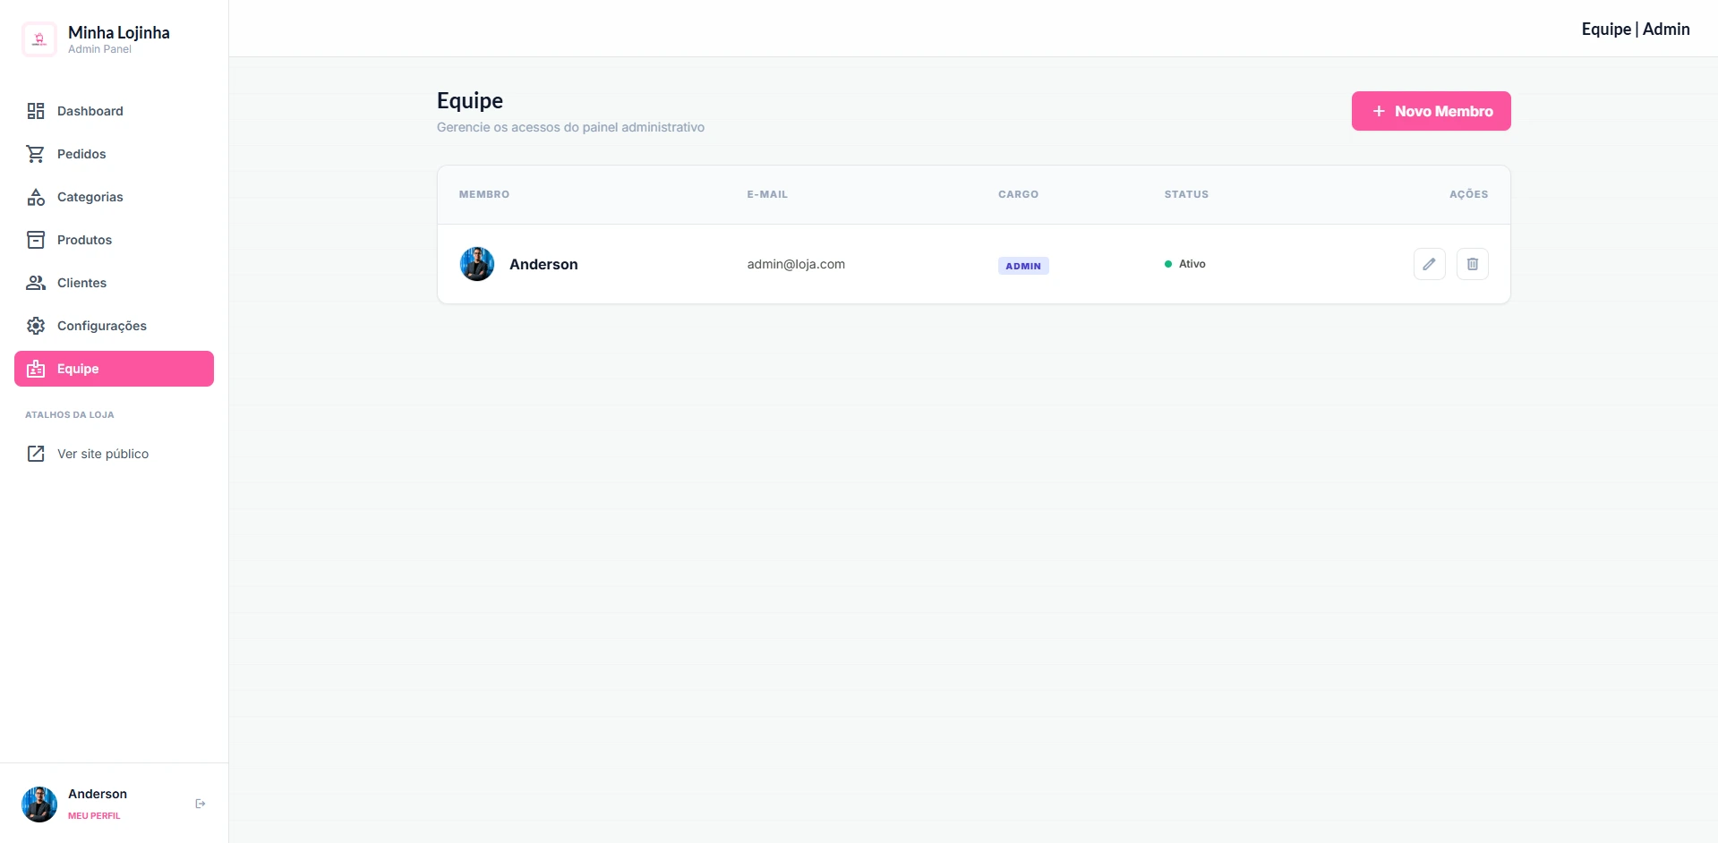Click the Pedidos shopping cart icon
Screen dimensions: 1718x843
36,154
